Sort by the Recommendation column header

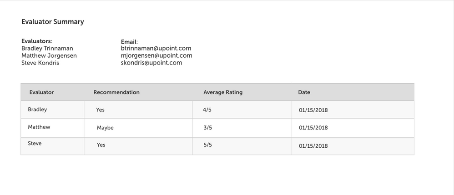point(116,92)
